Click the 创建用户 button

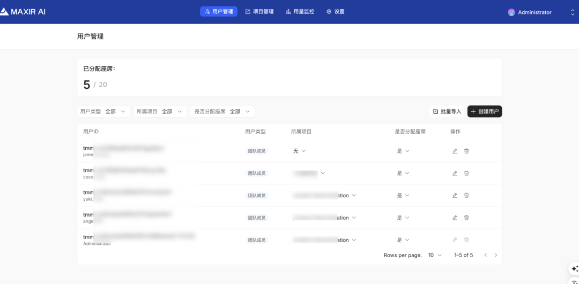pos(485,111)
